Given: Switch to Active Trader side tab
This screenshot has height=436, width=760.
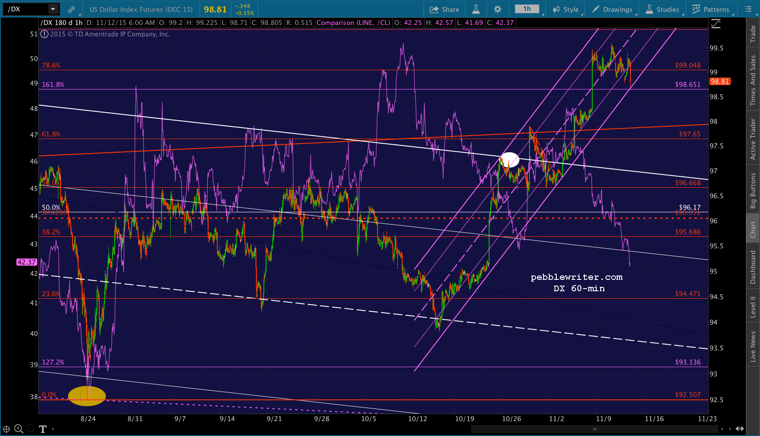Looking at the screenshot, I should [x=753, y=139].
